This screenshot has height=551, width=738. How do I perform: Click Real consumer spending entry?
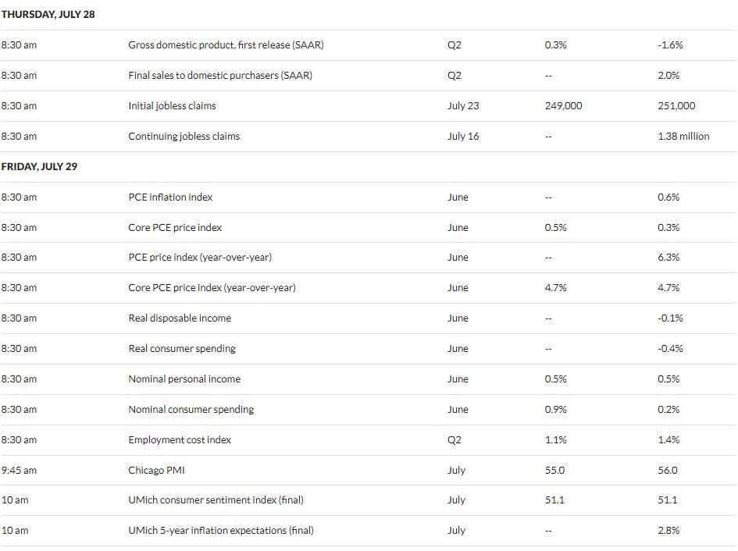182,349
